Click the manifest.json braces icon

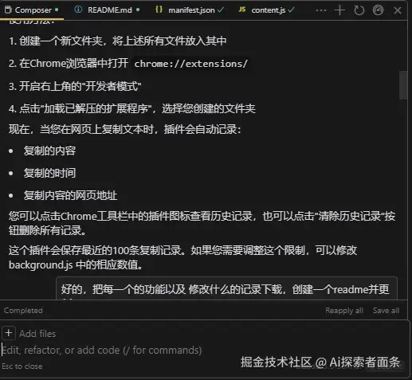coord(159,10)
